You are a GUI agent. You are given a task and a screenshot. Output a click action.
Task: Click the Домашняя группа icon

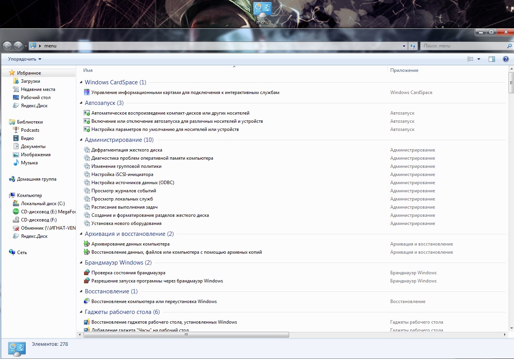[12, 179]
